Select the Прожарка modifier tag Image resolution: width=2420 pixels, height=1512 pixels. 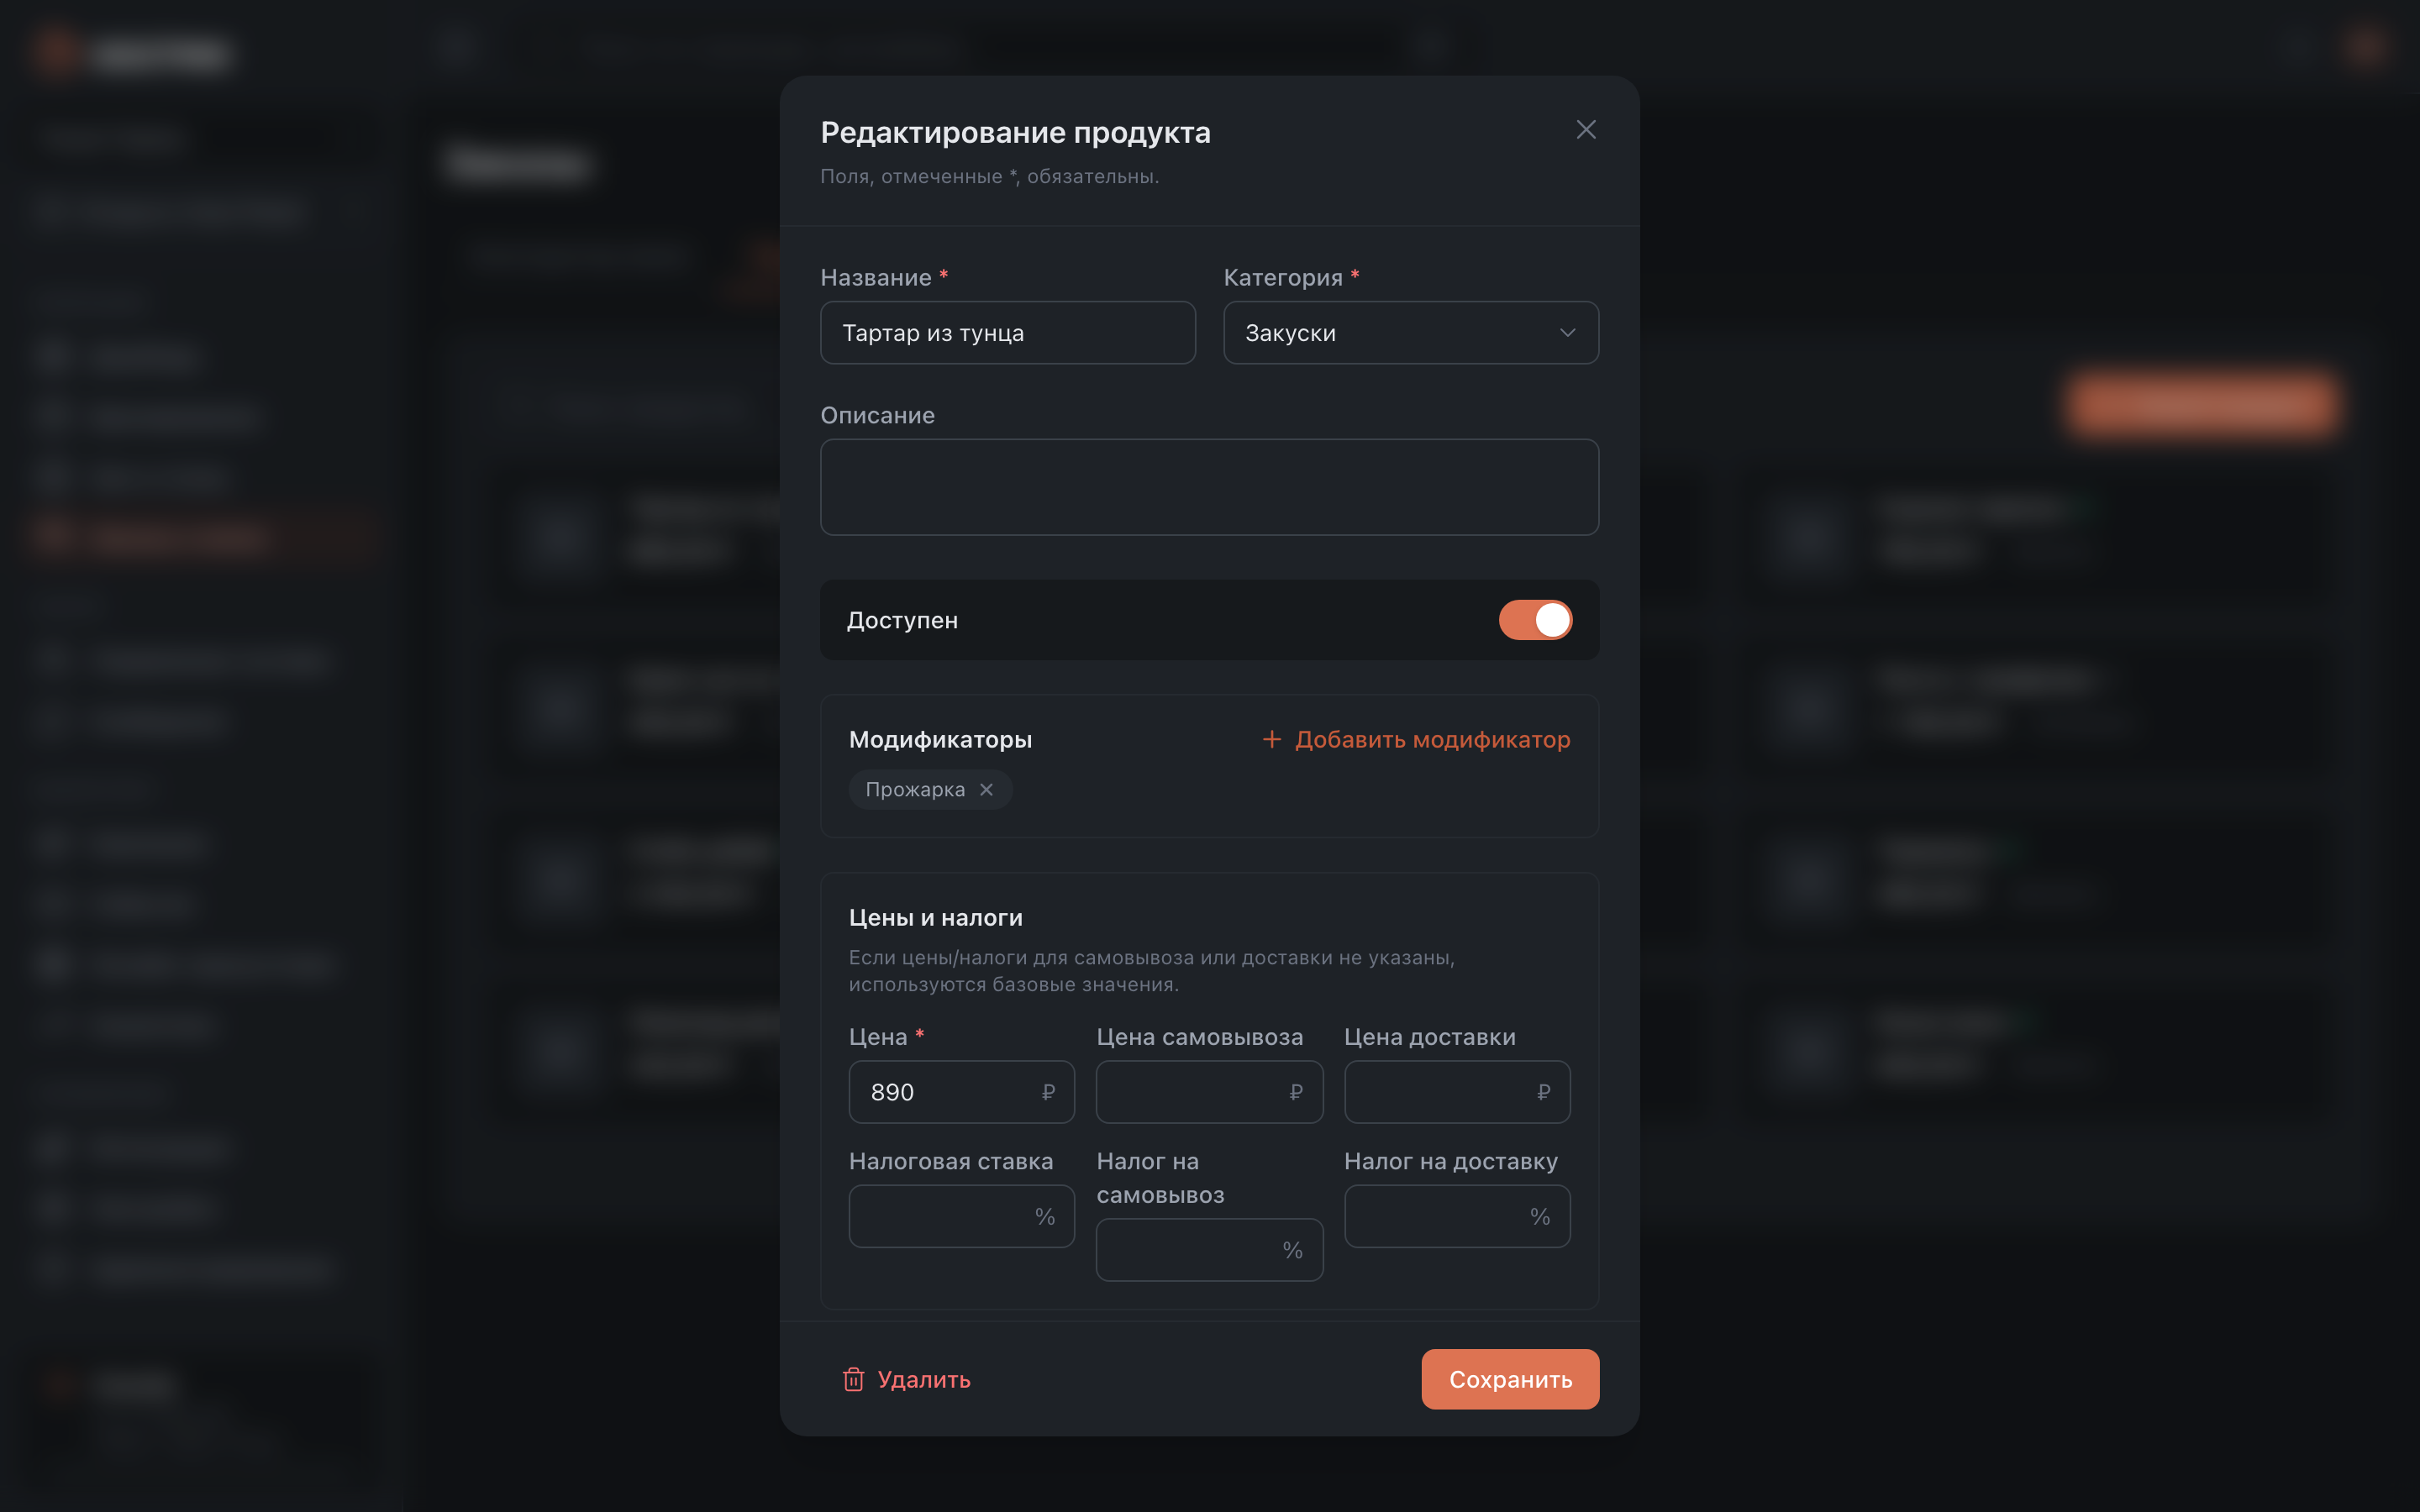pos(915,790)
